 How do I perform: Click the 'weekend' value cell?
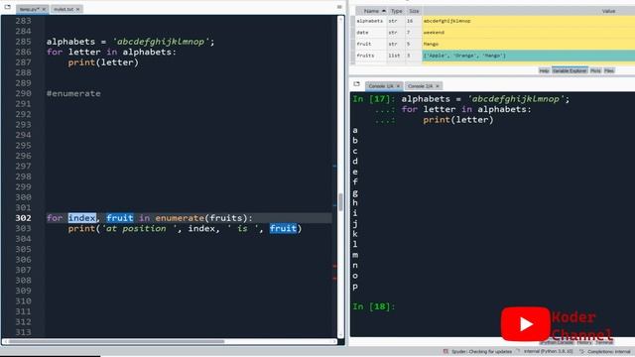pyautogui.click(x=529, y=33)
